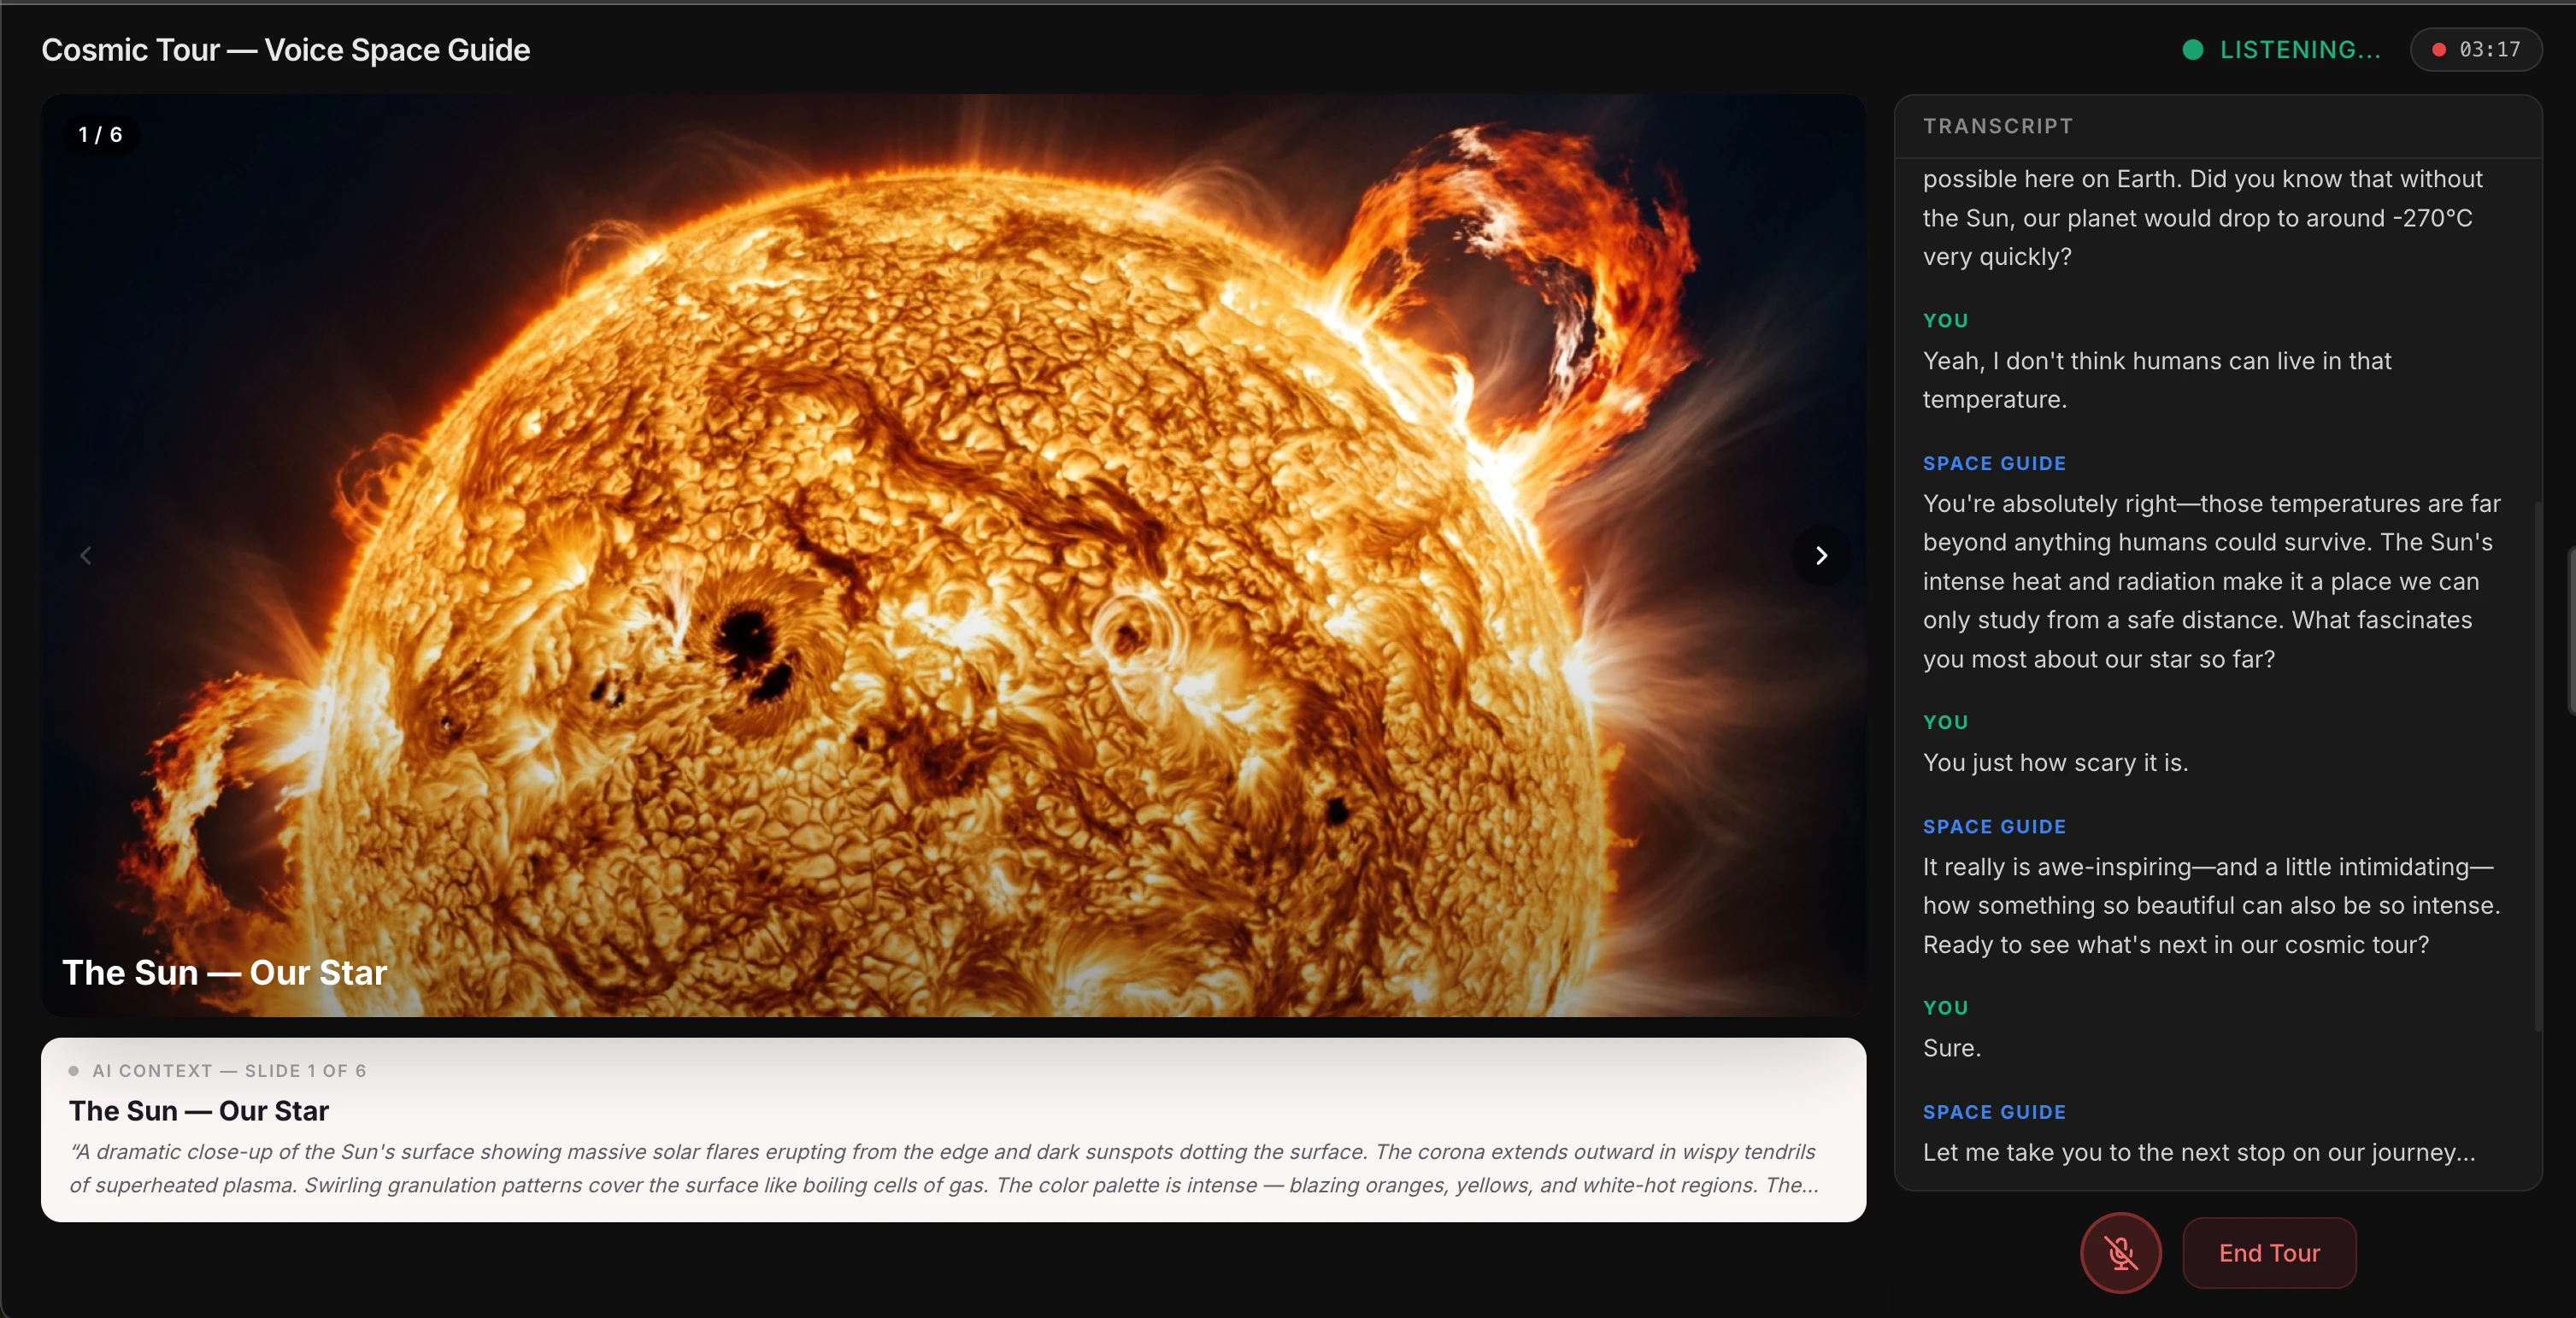
Task: Click the 1 / 6 slide counter badge
Action: pos(100,134)
